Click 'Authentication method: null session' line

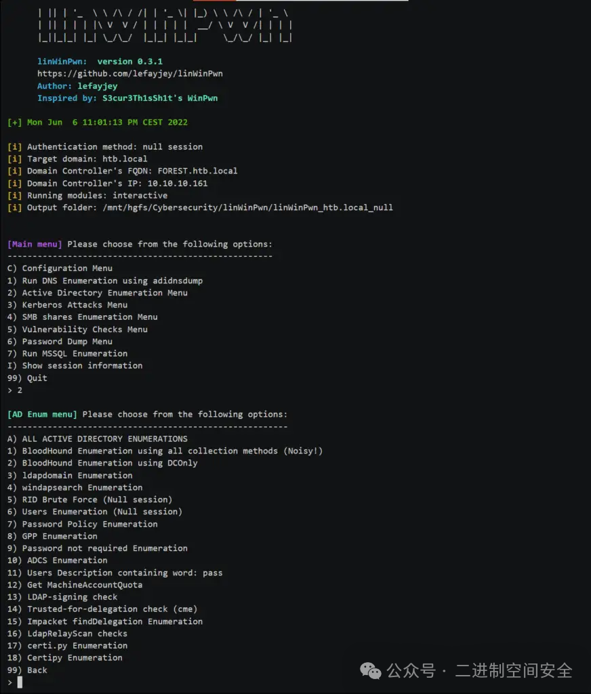coord(105,146)
